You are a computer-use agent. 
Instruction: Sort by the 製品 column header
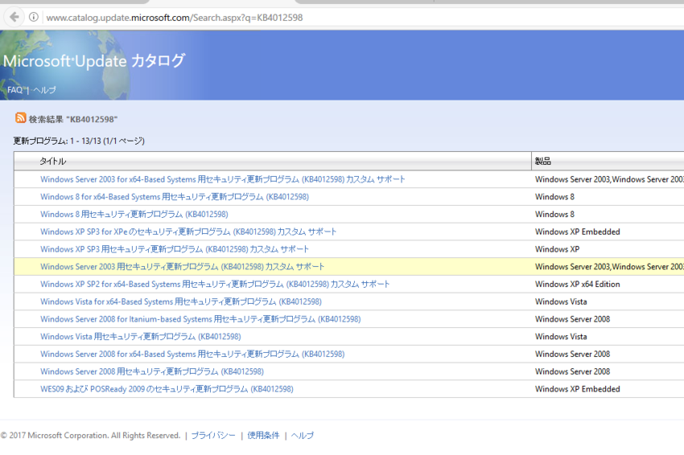click(542, 162)
